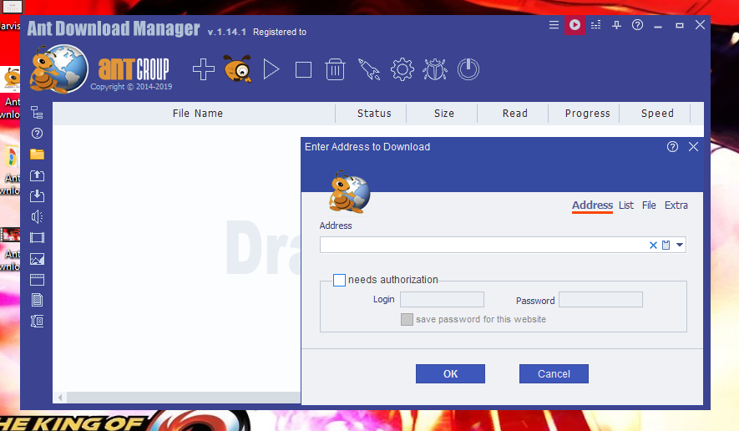739x431 pixels.
Task: Select the yellow folder sidebar category
Action: (37, 155)
